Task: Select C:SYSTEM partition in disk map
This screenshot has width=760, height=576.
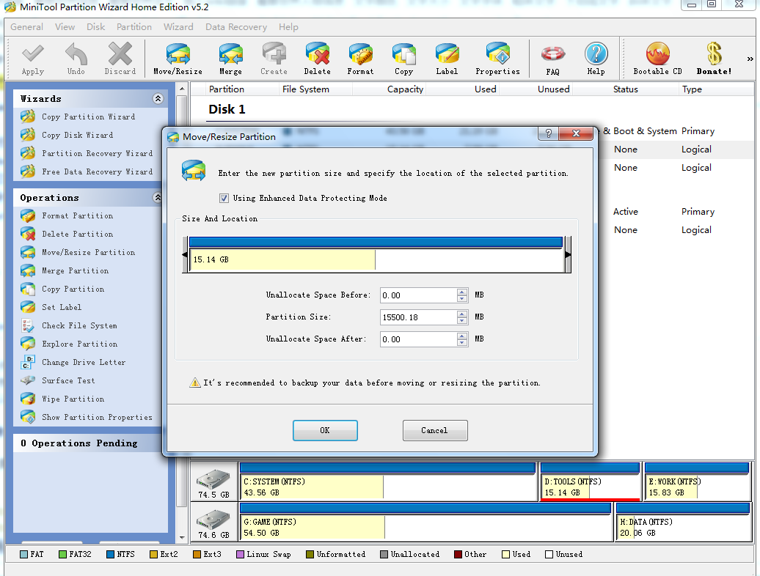Action: [388, 481]
